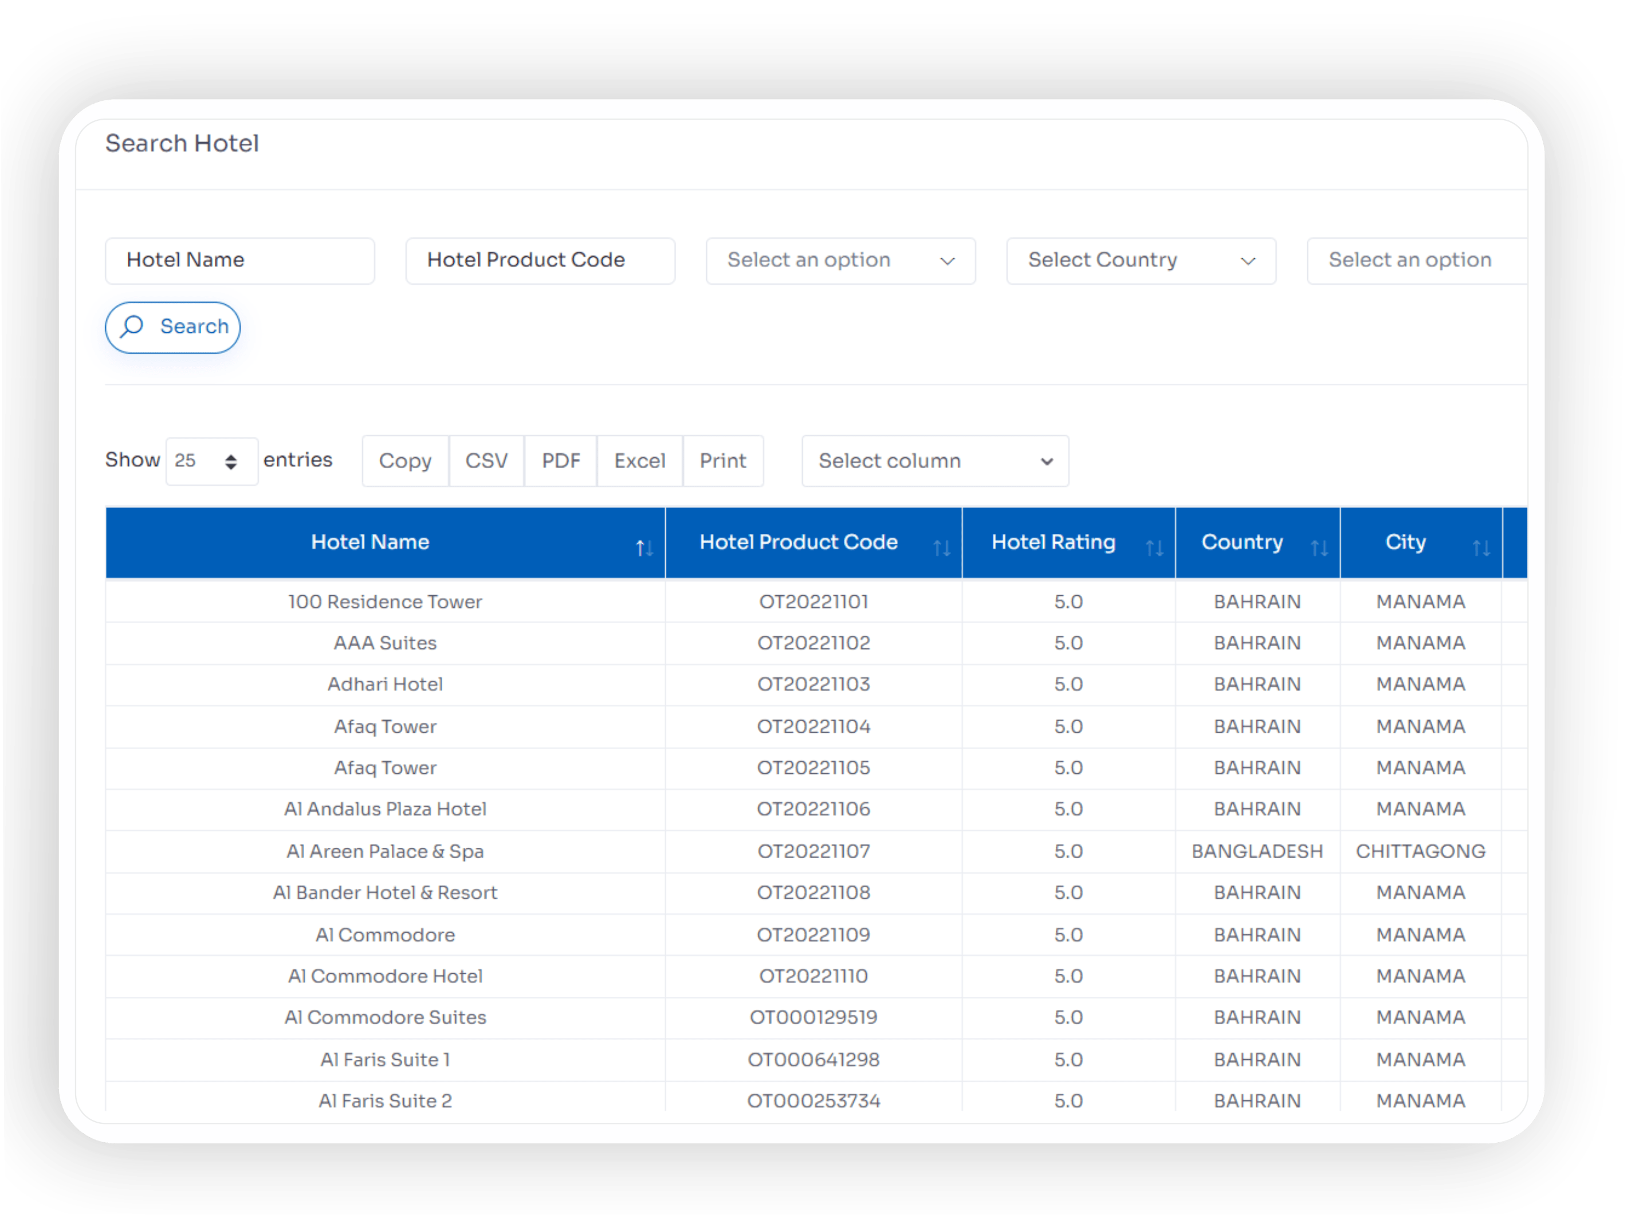Sort by Hotel Product Code arrows

point(943,549)
